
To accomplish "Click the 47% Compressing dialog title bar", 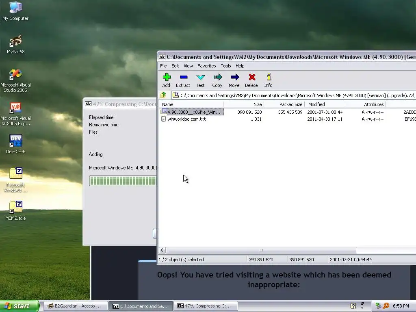I will click(x=121, y=104).
